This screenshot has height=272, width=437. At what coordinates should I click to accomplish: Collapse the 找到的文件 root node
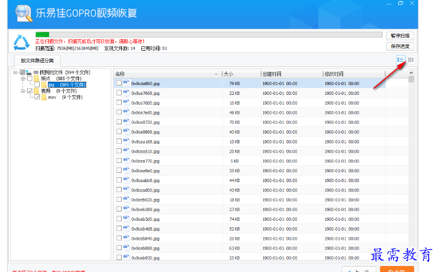pos(15,72)
